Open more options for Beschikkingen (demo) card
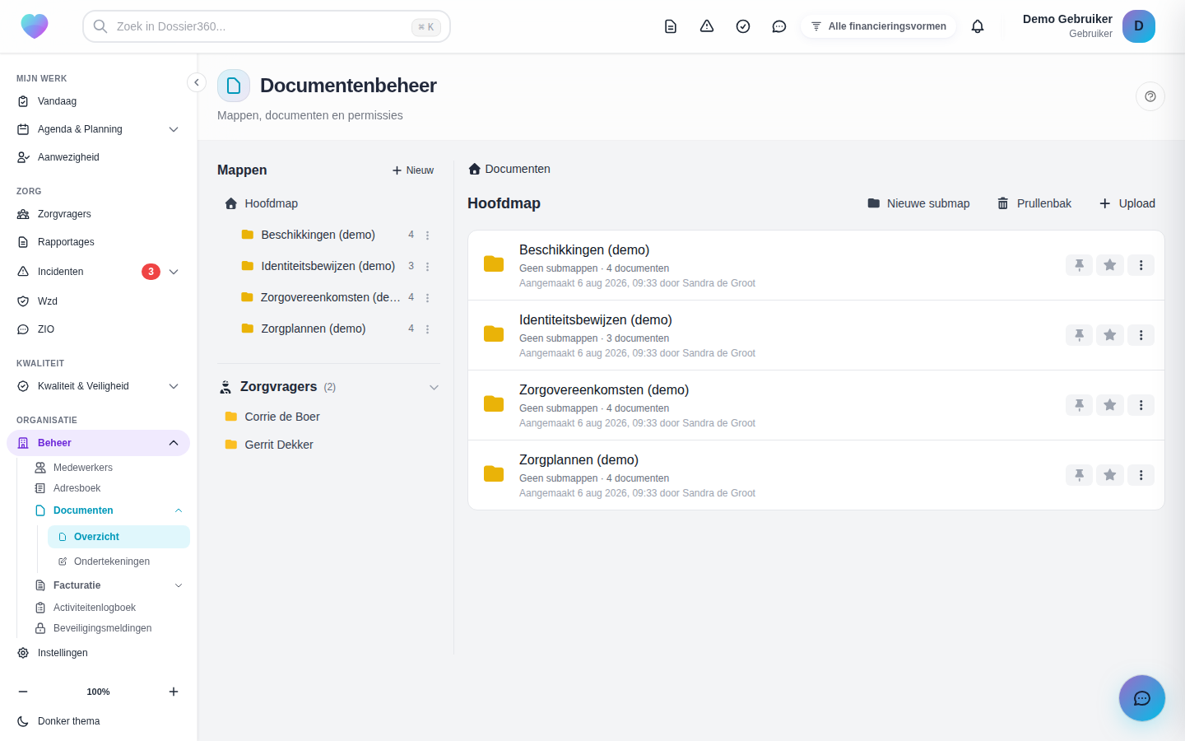The width and height of the screenshot is (1185, 741). [x=1141, y=265]
